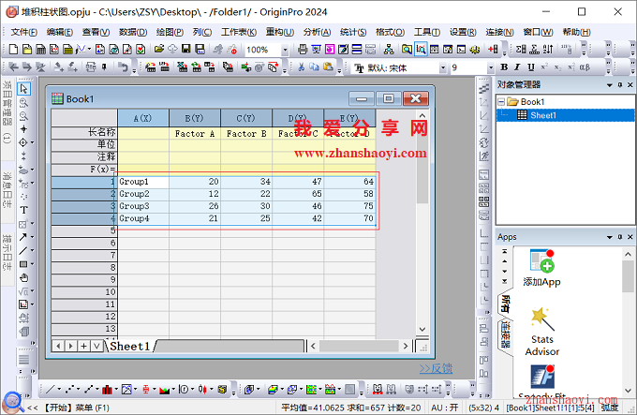Open the 分析(A) menu
The width and height of the screenshot is (637, 415).
(x=317, y=32)
